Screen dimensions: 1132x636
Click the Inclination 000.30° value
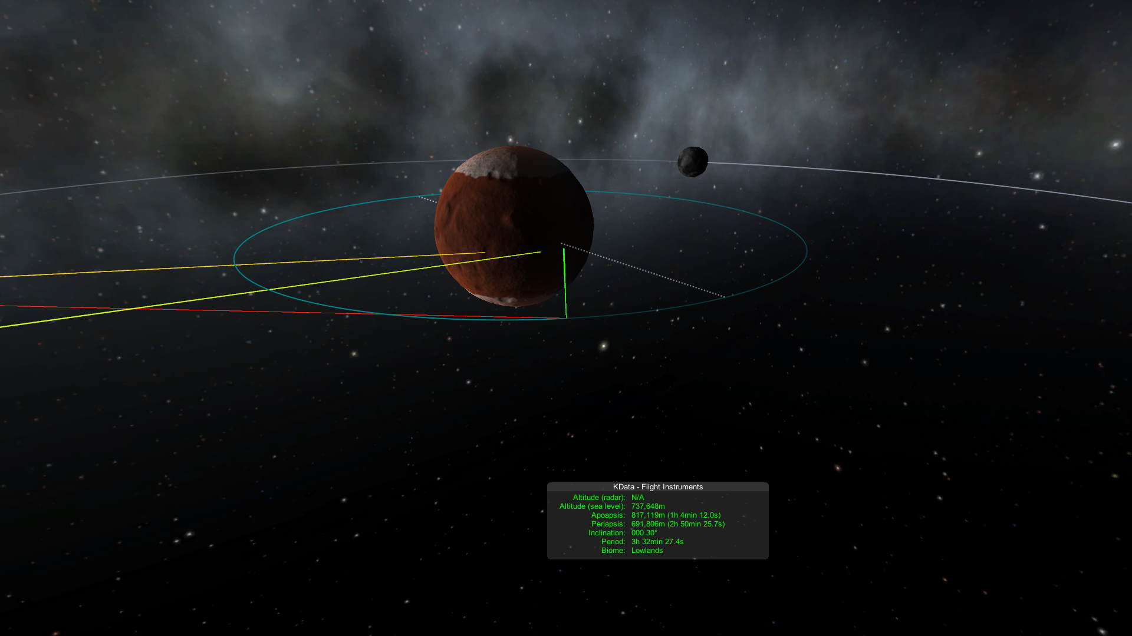click(644, 533)
